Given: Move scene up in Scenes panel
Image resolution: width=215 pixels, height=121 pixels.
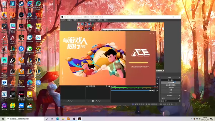Looking at the screenshot, I should pyautogui.click(x=69, y=101).
